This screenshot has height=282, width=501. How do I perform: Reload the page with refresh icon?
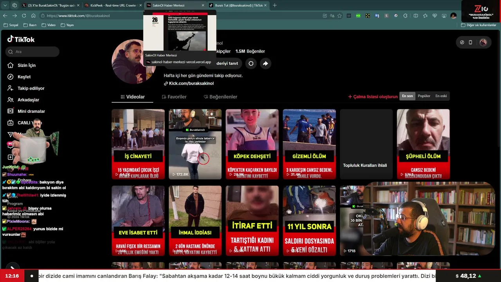[24, 16]
